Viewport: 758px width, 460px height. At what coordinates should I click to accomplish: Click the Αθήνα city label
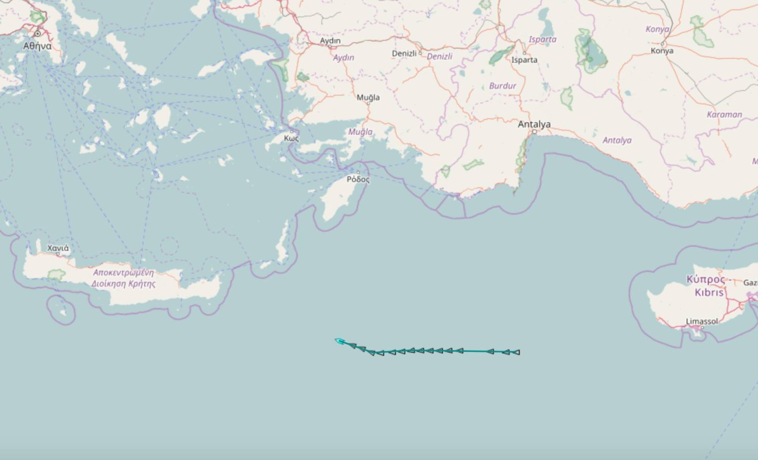tap(37, 46)
